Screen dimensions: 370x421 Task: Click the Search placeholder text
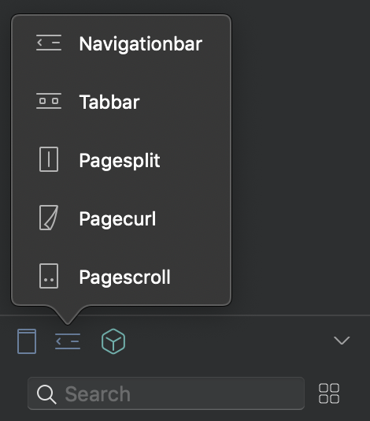(98, 394)
